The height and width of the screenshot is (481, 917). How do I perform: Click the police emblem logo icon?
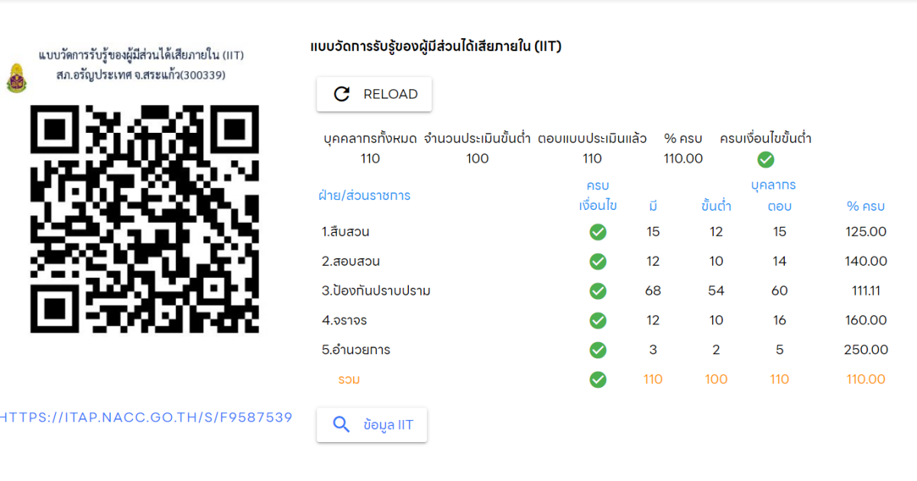16,79
